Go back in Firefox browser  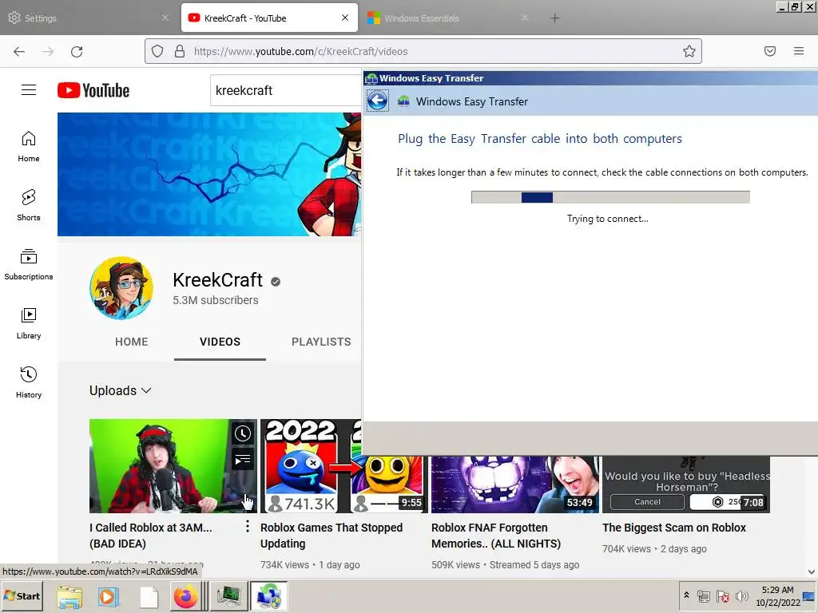pos(19,51)
